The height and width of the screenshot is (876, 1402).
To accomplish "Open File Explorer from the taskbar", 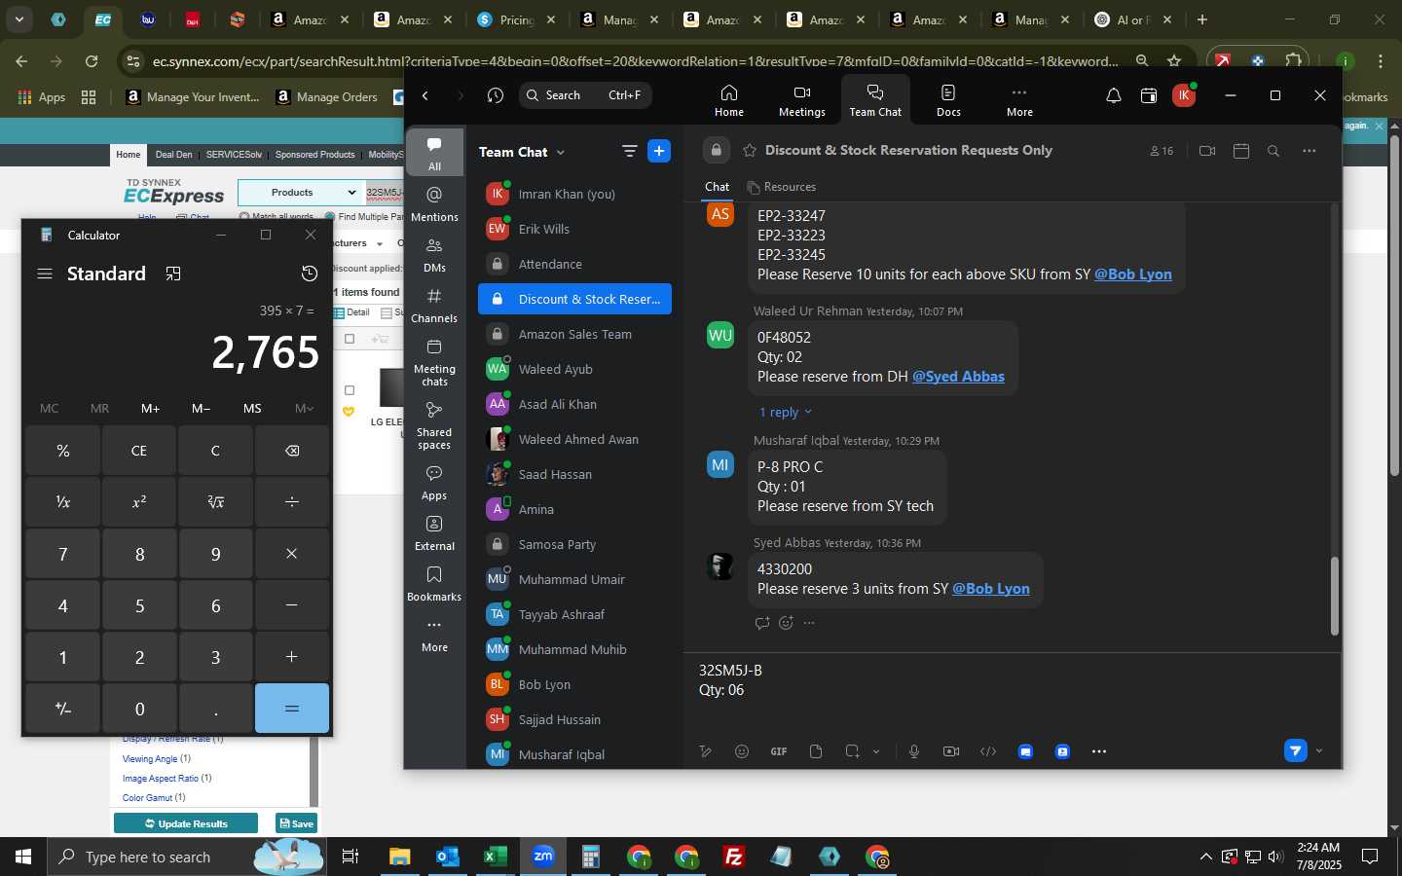I will (x=400, y=857).
